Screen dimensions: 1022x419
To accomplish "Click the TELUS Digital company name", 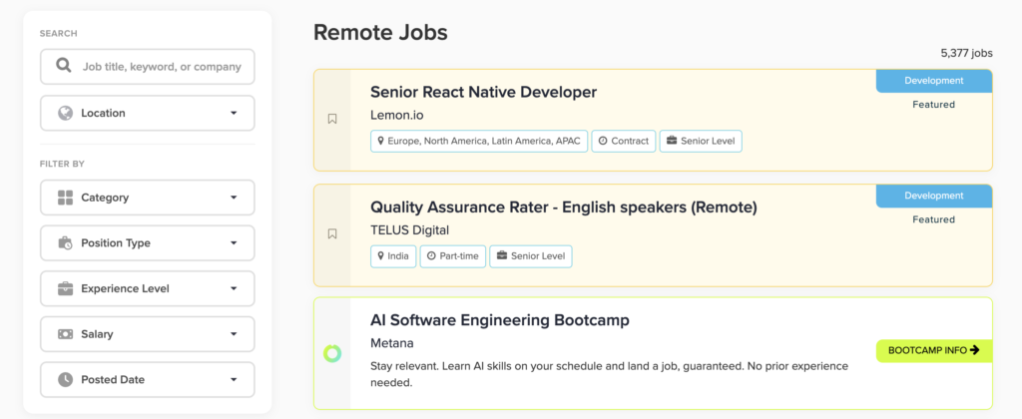I will click(x=410, y=230).
